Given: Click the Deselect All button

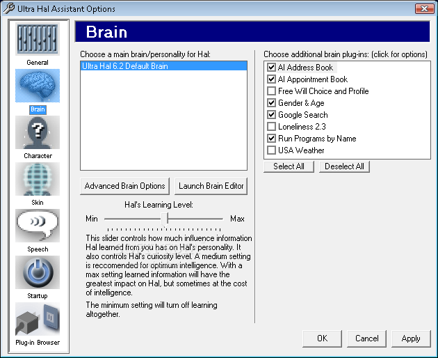Looking at the screenshot, I should click(x=344, y=166).
